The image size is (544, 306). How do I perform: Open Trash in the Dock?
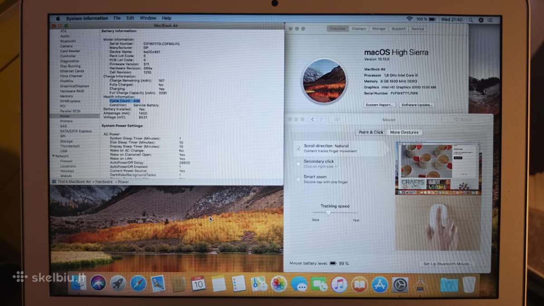click(x=469, y=285)
